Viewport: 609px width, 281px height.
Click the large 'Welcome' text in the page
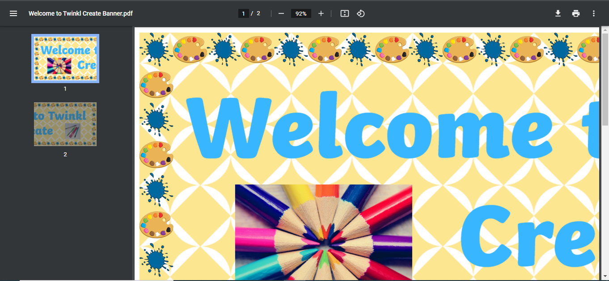(x=369, y=125)
